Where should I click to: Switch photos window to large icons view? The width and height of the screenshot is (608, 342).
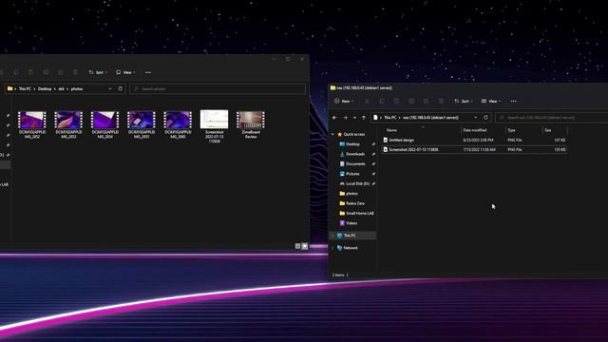(305, 246)
